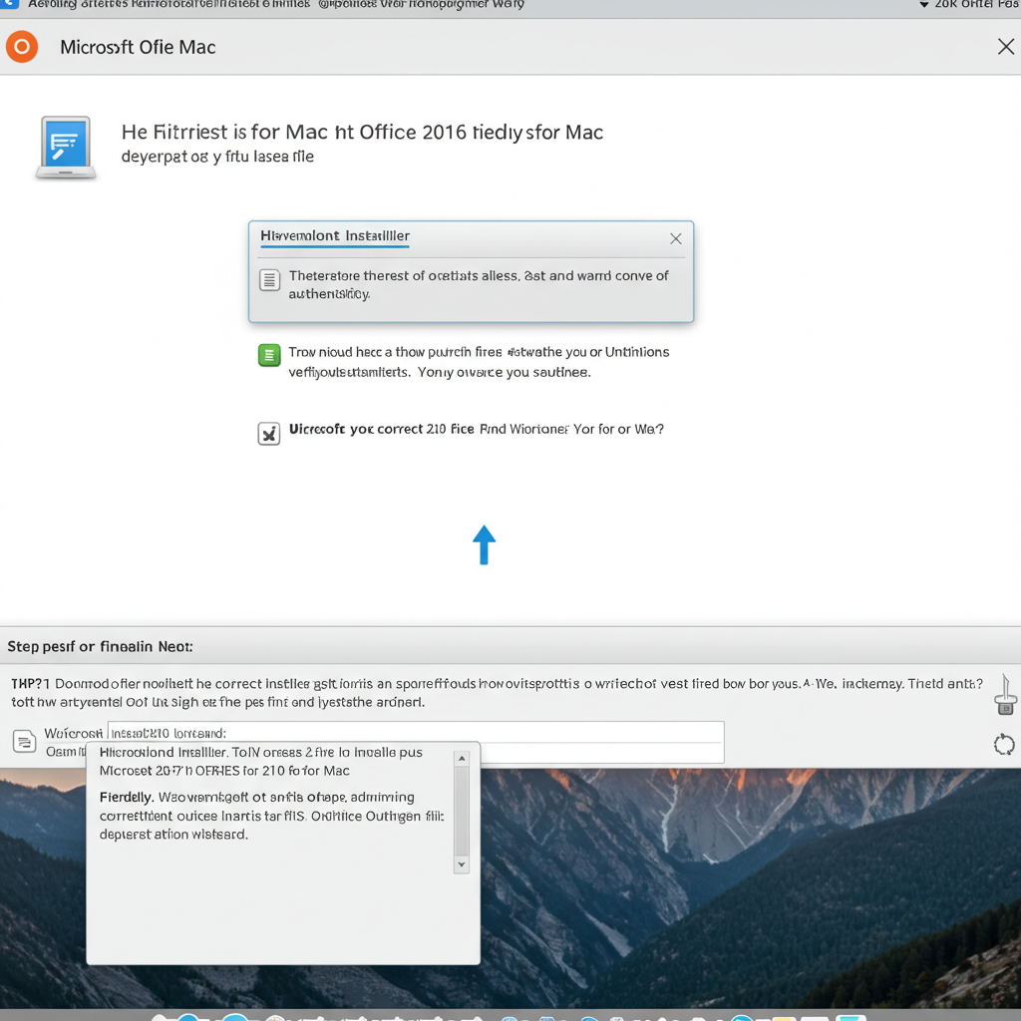
Task: Click the 'Fierdelly.' paragraph text
Action: click(271, 816)
